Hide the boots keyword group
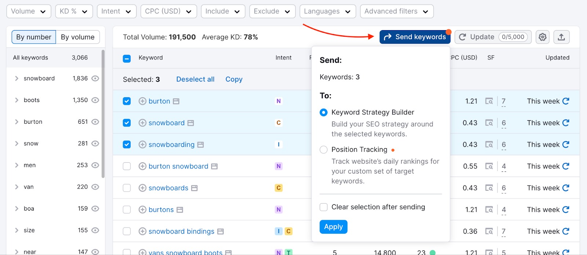This screenshot has height=255, width=587. pos(95,100)
